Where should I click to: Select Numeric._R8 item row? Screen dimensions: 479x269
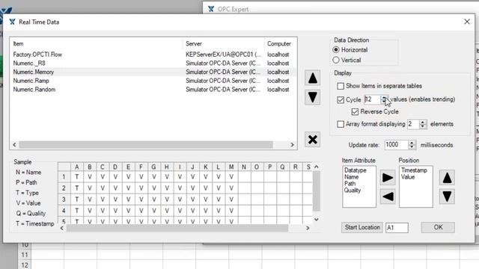pos(153,63)
